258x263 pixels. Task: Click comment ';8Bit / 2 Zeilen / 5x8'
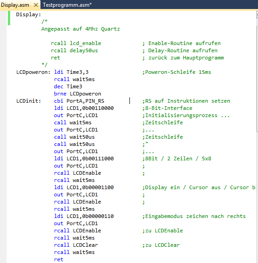tap(177, 159)
